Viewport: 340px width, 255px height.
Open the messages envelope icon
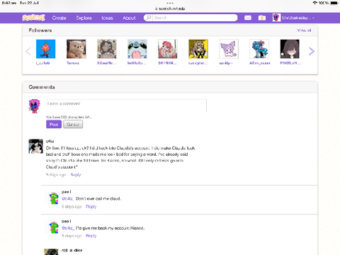pos(248,18)
